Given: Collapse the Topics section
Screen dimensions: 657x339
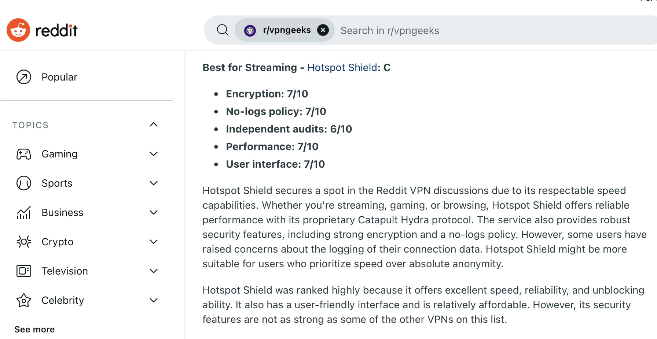Looking at the screenshot, I should 154,125.
